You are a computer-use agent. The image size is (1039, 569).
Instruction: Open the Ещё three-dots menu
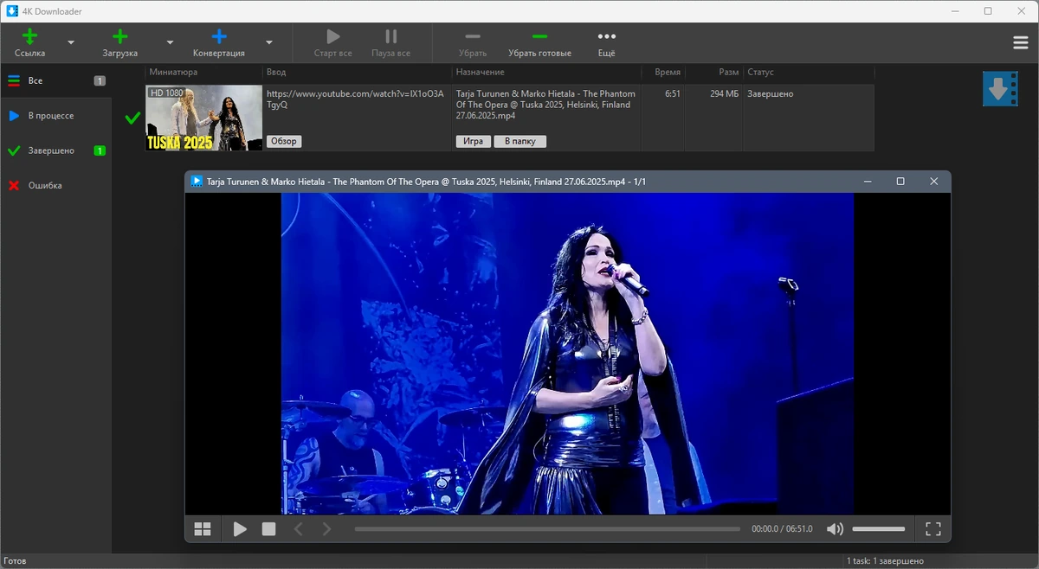coord(607,36)
